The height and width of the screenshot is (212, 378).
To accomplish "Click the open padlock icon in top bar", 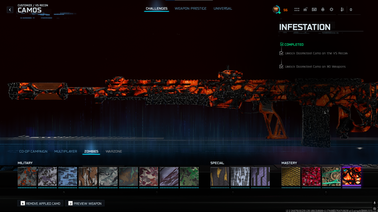I will pos(305,9).
